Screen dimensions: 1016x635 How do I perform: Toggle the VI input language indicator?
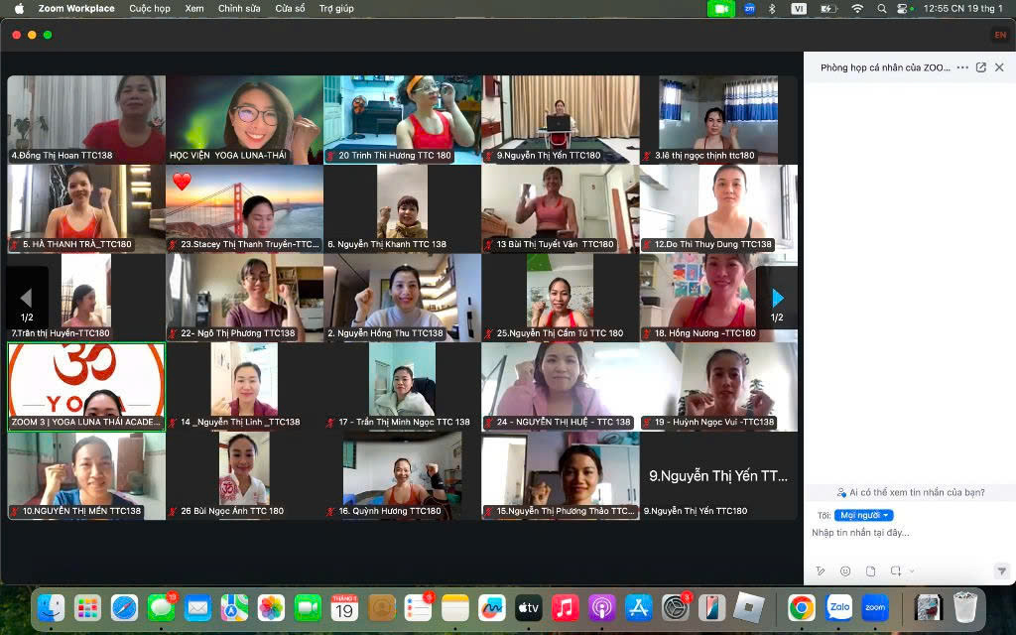click(799, 8)
